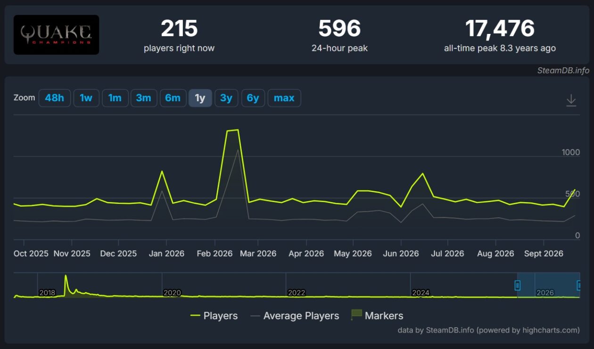Select the active 1y zoom range
Viewport: 594px width, 349px height.
(x=200, y=98)
